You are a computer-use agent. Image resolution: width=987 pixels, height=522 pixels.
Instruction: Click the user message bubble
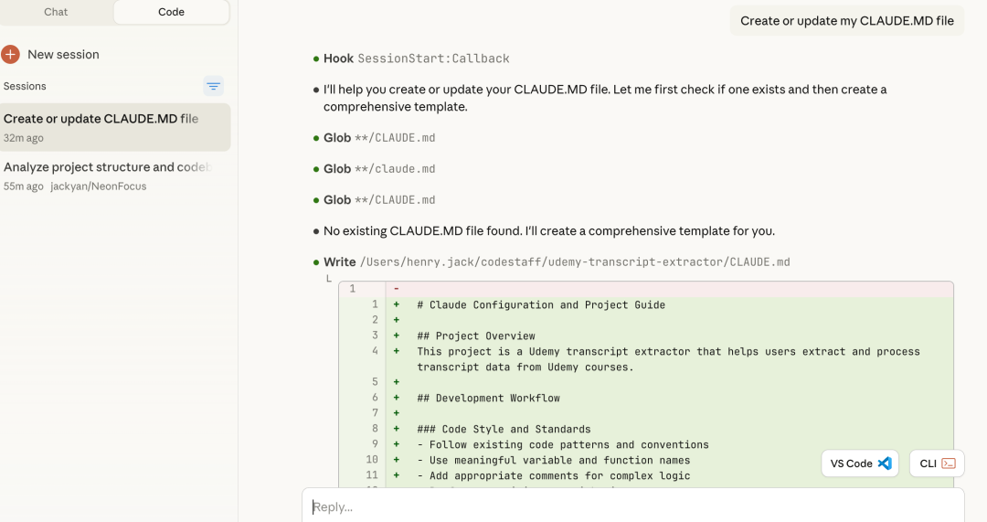(x=846, y=21)
